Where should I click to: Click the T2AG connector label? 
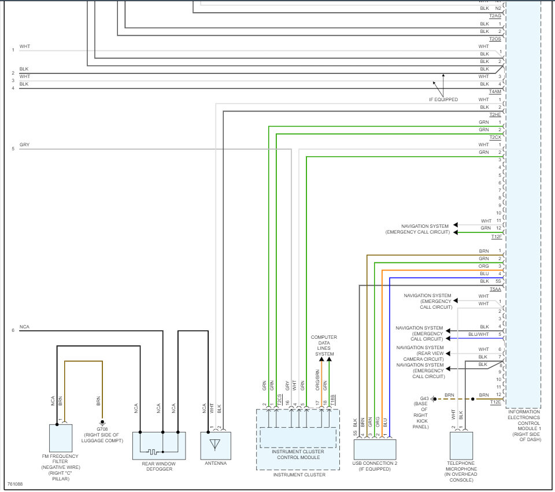(495, 16)
